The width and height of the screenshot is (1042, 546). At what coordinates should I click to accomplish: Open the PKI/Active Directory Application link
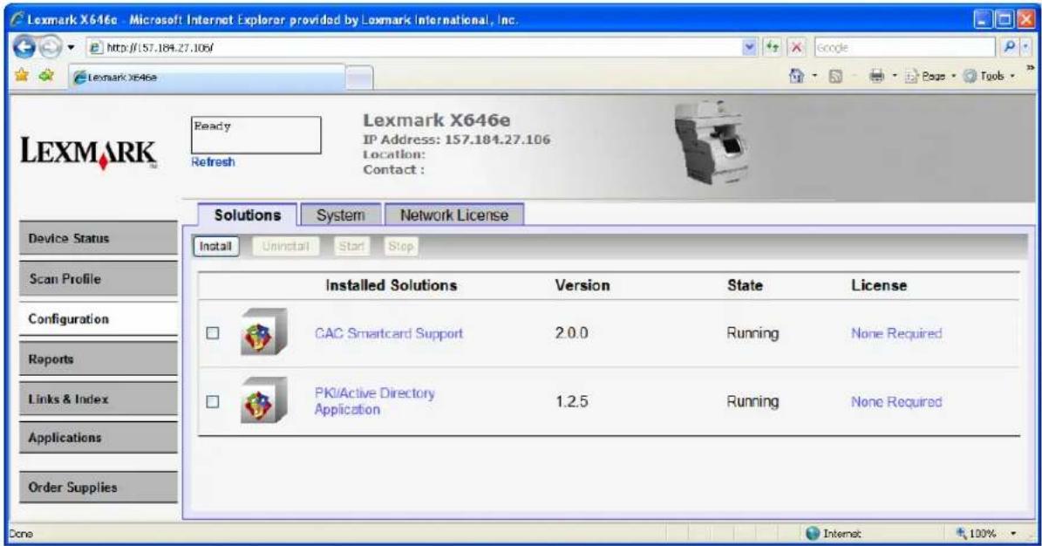(374, 401)
